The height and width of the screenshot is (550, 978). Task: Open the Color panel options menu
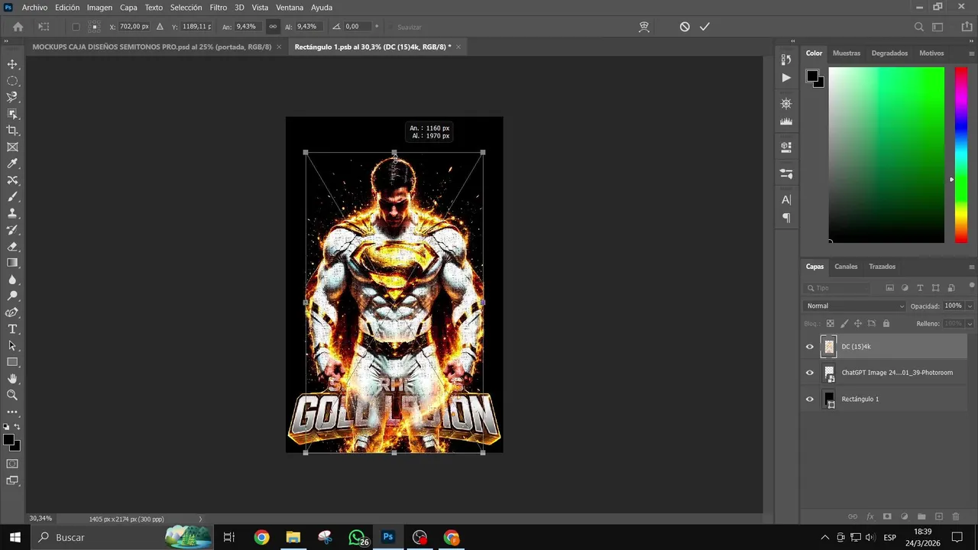click(x=971, y=53)
